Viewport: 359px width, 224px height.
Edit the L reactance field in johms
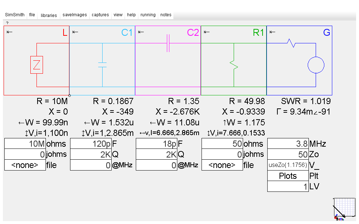pyautogui.click(x=25, y=154)
